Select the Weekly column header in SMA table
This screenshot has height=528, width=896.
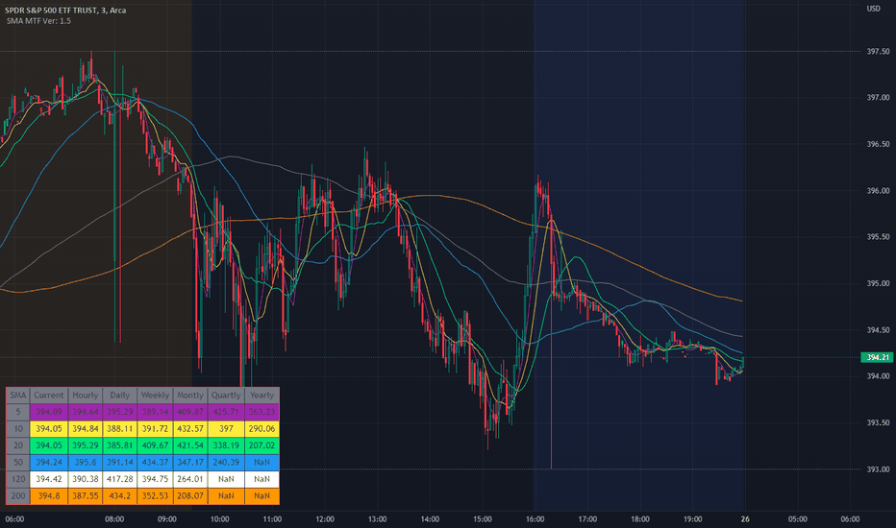[155, 395]
